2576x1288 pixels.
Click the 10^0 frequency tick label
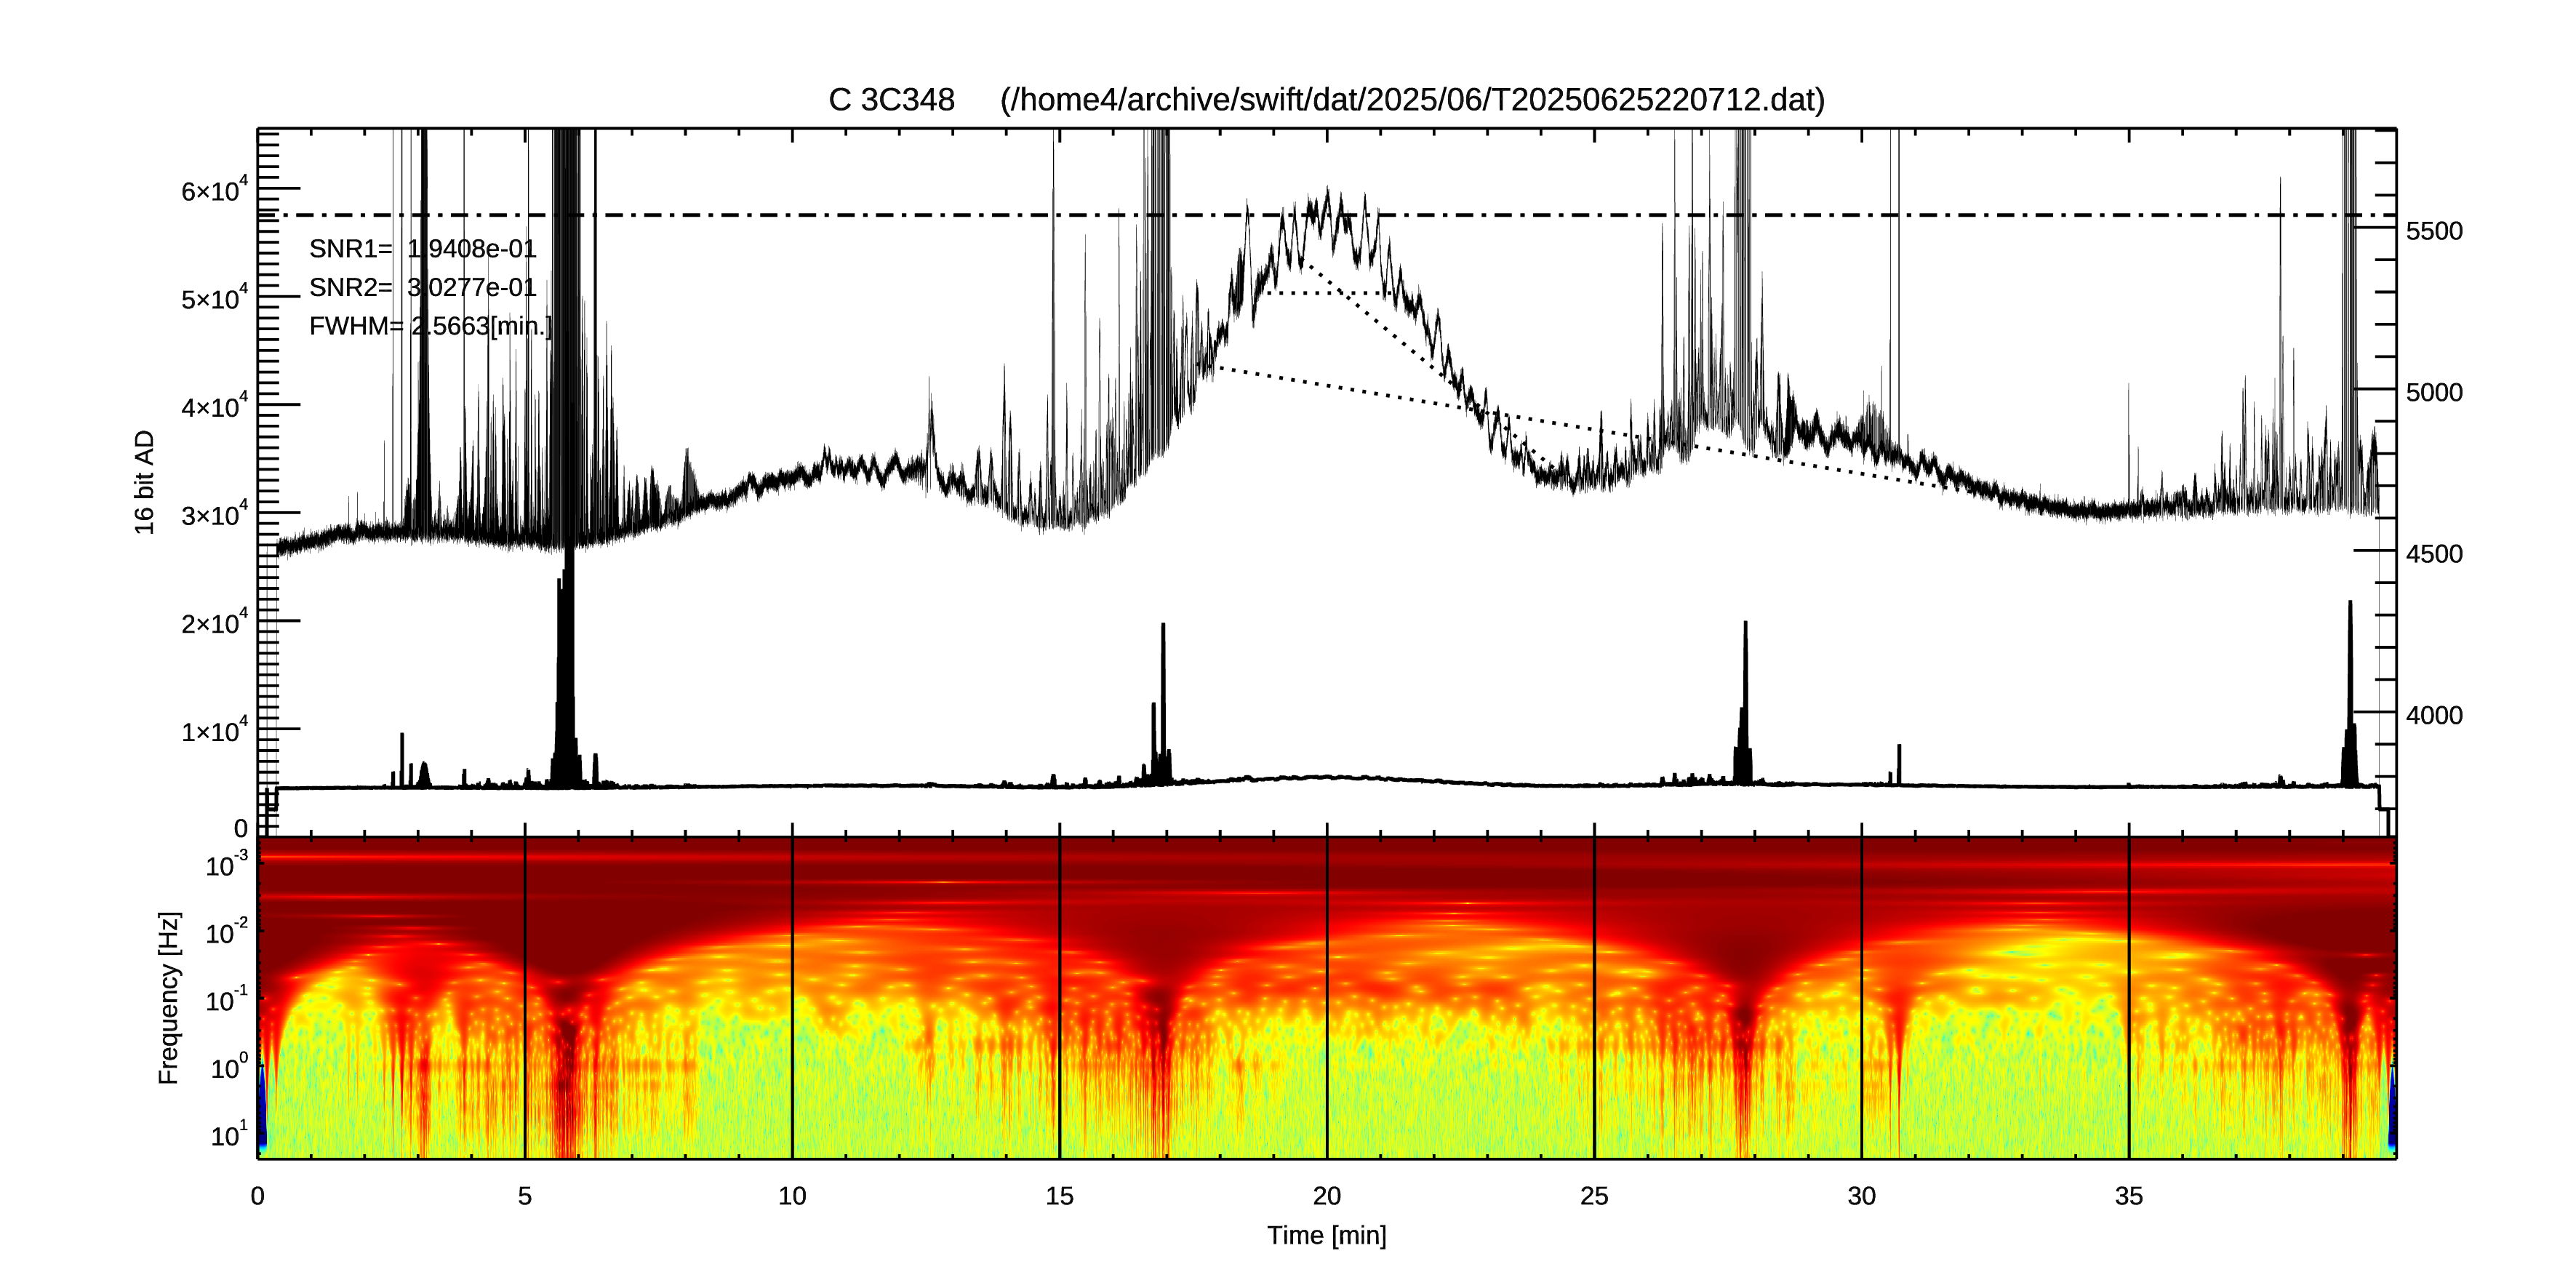click(x=229, y=1066)
